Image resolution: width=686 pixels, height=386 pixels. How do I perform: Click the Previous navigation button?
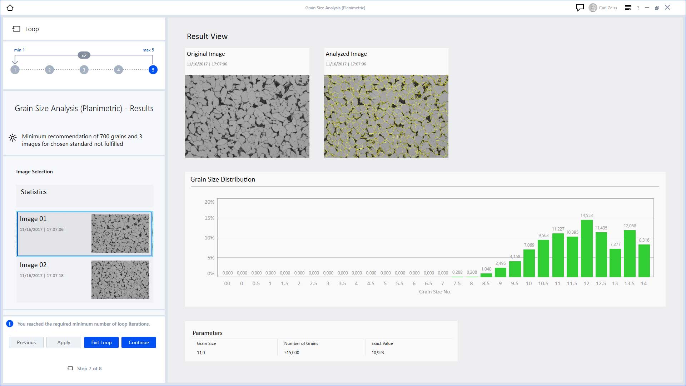click(26, 342)
